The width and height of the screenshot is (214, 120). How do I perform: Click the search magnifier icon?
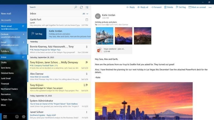(x=76, y=7)
